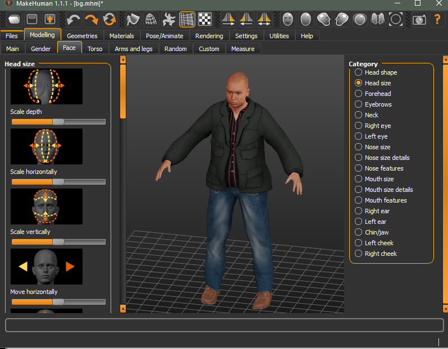Click the Scale depth slider
Viewport: 448px width, 349px height.
[x=58, y=121]
